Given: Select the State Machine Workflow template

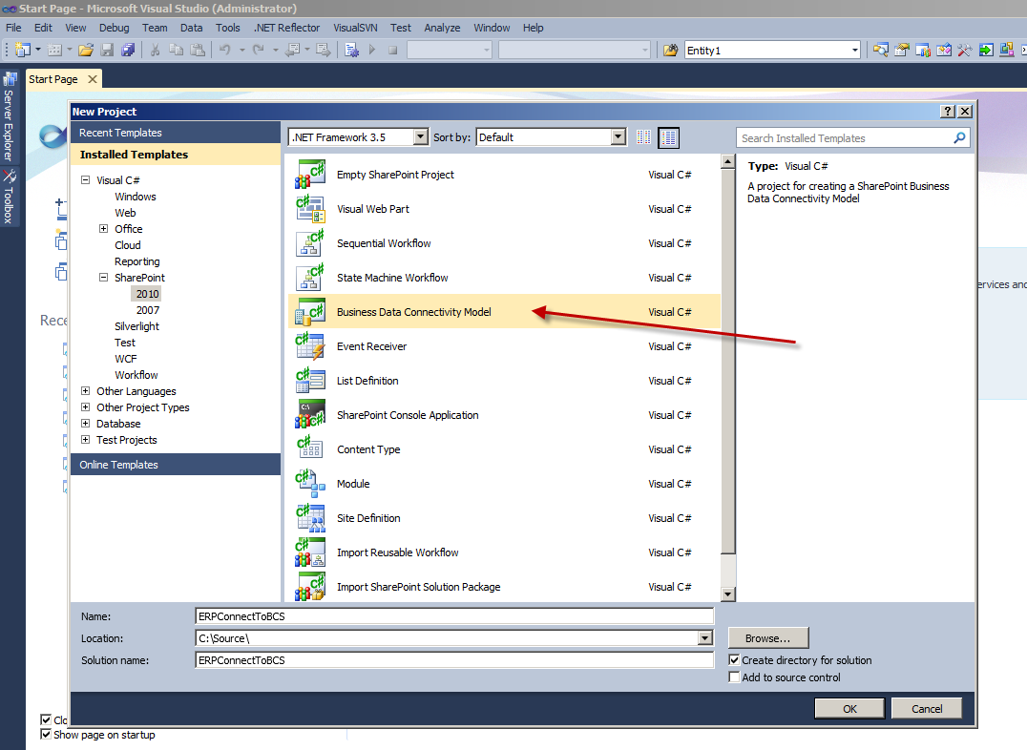Looking at the screenshot, I should [x=504, y=278].
